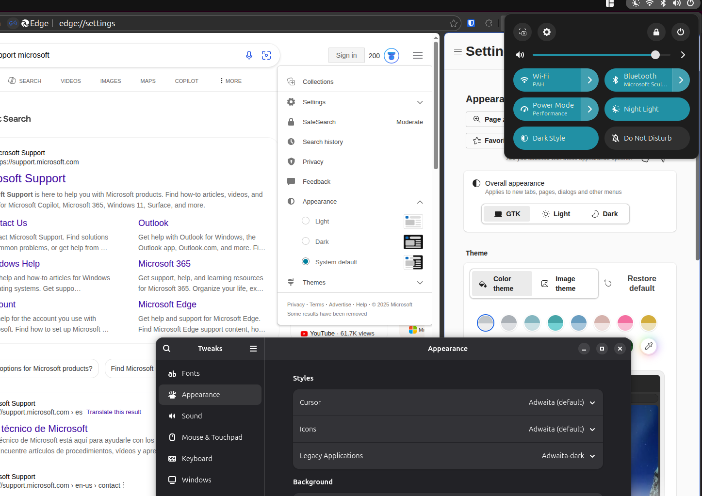Image resolution: width=702 pixels, height=496 pixels.
Task: Click the Sign in button
Action: [346, 55]
